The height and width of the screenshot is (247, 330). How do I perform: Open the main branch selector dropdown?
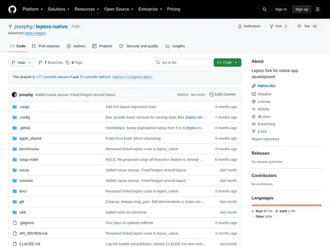pos(22,63)
